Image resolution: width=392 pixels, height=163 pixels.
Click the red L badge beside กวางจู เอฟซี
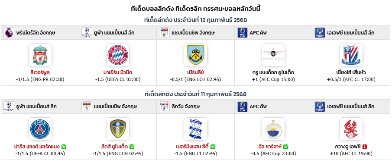click(x=365, y=147)
